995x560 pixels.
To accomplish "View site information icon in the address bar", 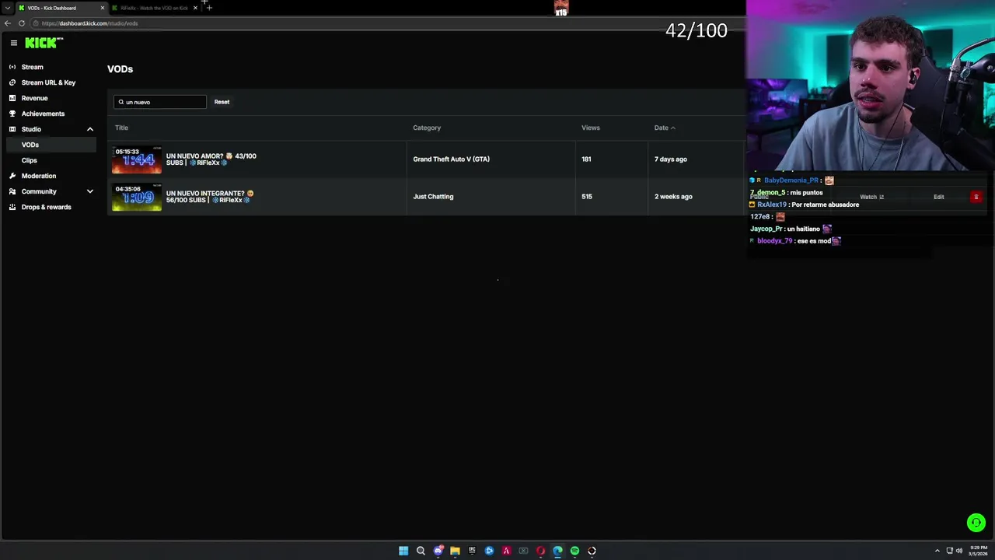I will click(x=35, y=23).
